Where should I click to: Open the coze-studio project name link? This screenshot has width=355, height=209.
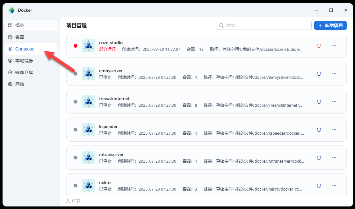point(111,42)
